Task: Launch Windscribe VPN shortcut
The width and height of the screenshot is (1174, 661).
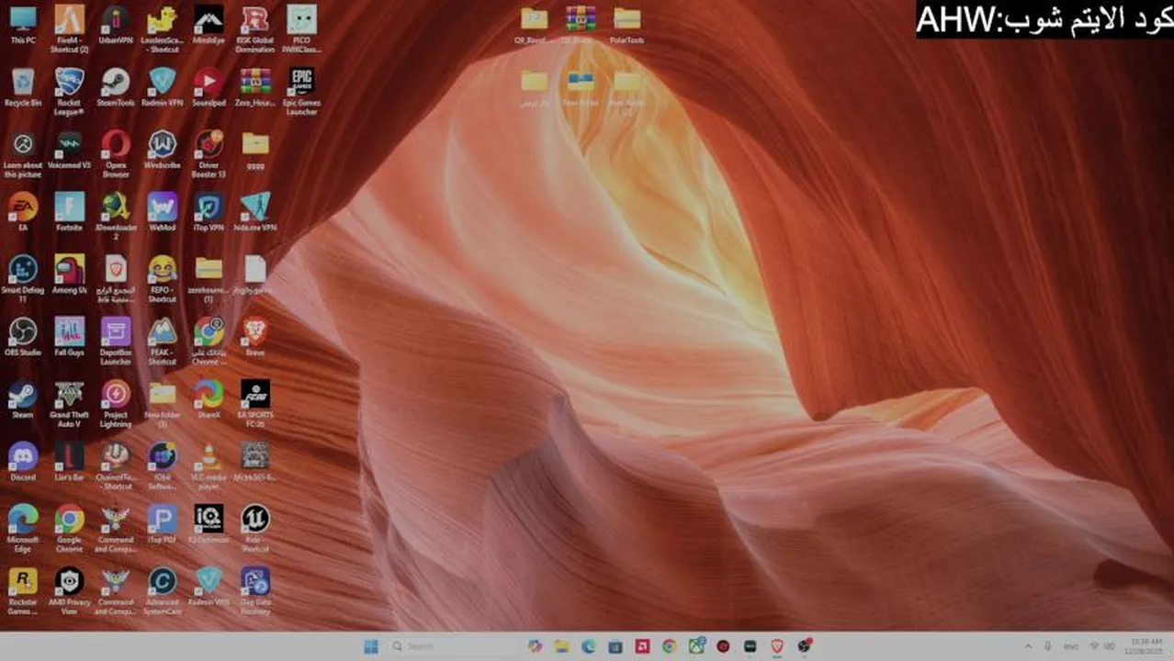Action: 162,150
